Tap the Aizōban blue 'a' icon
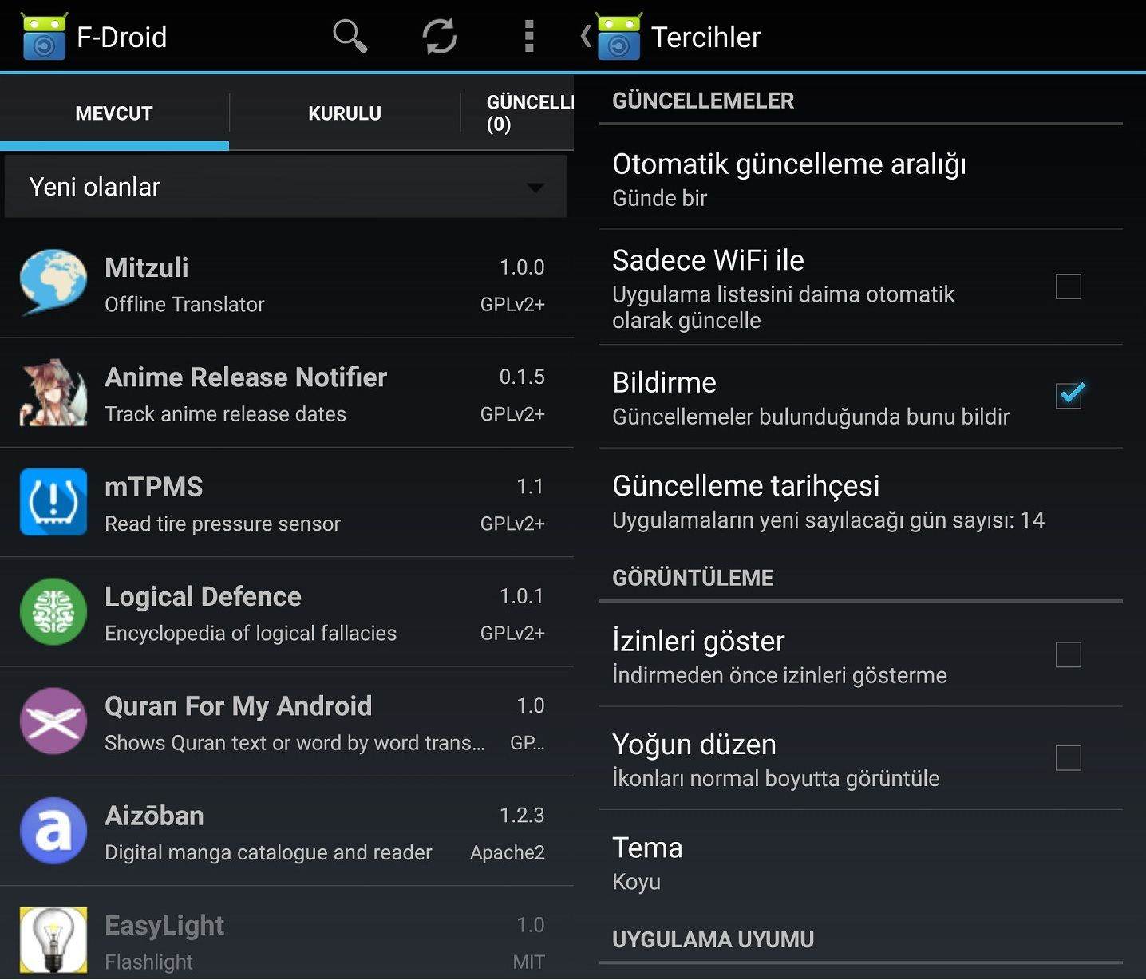 (53, 831)
